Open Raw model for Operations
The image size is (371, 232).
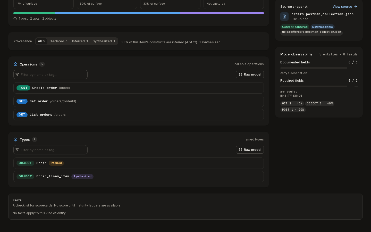click(250, 74)
